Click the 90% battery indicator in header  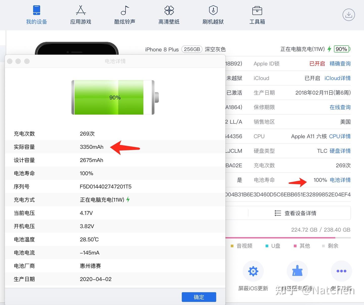[342, 49]
